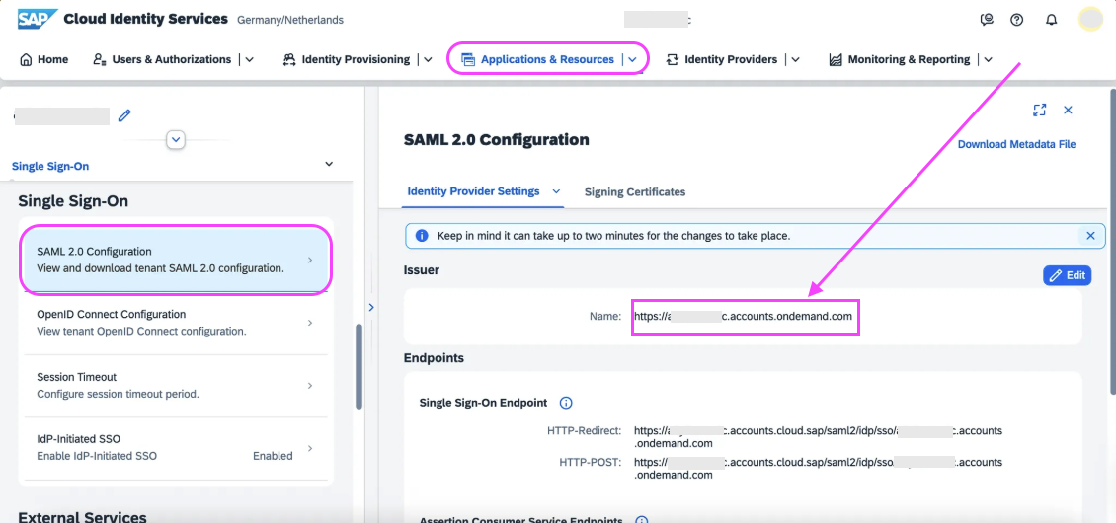Image resolution: width=1116 pixels, height=523 pixels.
Task: Show info for Assertion Consumer Service Endpoints
Action: tap(641, 520)
